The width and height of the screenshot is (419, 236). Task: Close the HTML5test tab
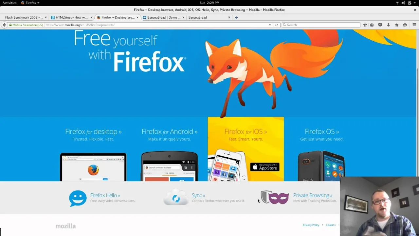tap(92, 17)
